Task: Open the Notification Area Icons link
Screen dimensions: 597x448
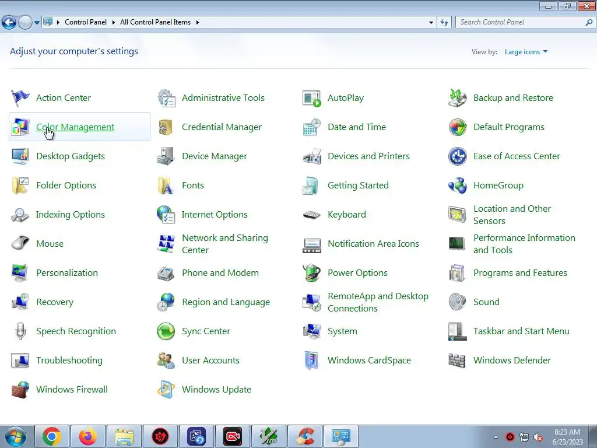Action: tap(373, 244)
